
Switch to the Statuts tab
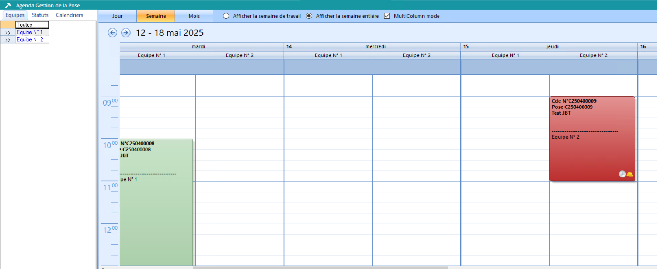40,15
